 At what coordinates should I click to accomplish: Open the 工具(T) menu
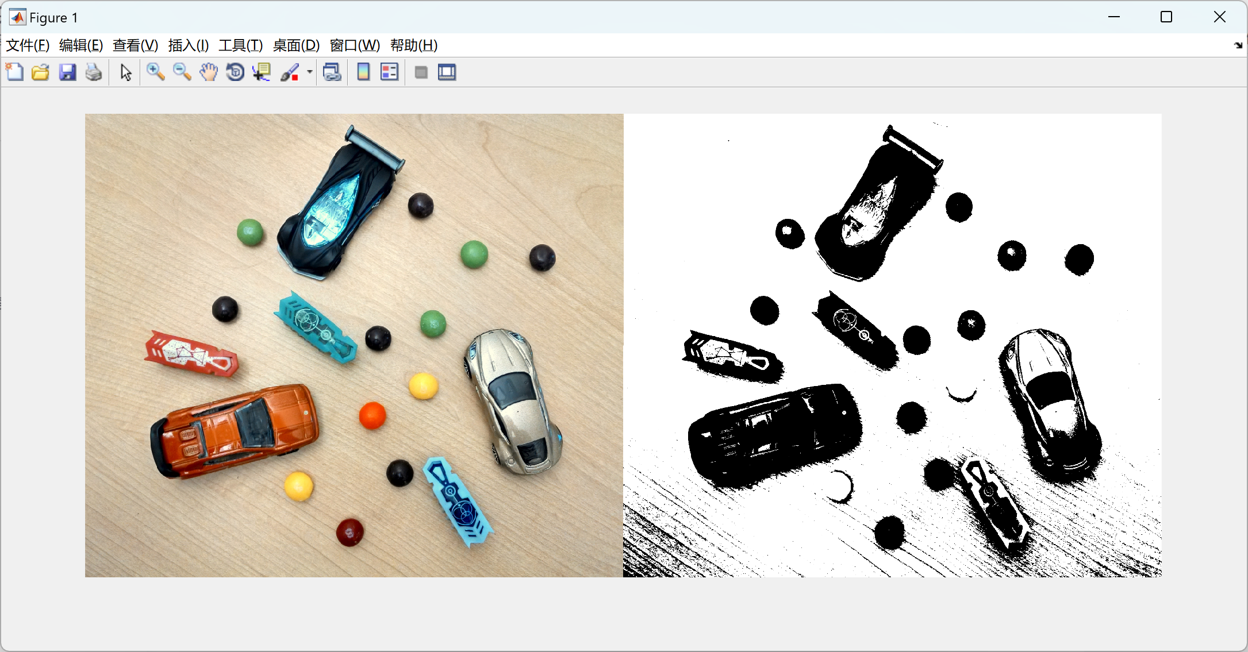click(x=240, y=45)
